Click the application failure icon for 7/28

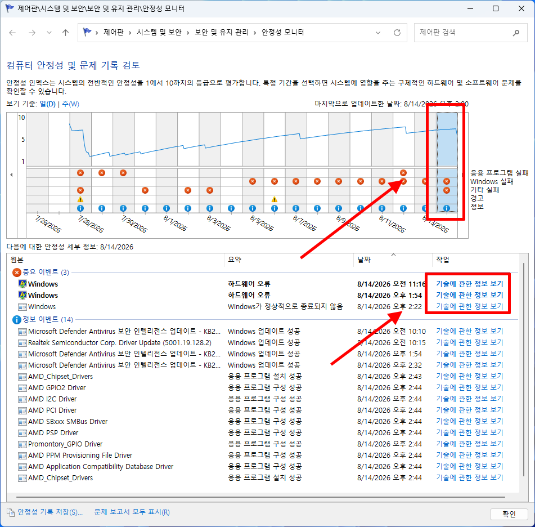[80, 173]
